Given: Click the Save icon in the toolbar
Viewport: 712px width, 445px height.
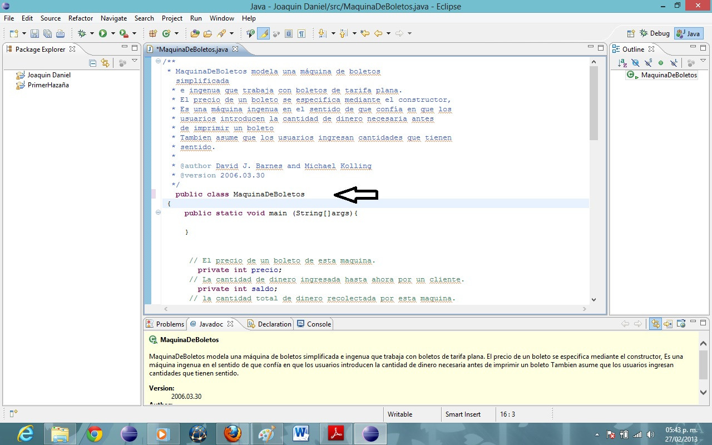Looking at the screenshot, I should pyautogui.click(x=34, y=33).
